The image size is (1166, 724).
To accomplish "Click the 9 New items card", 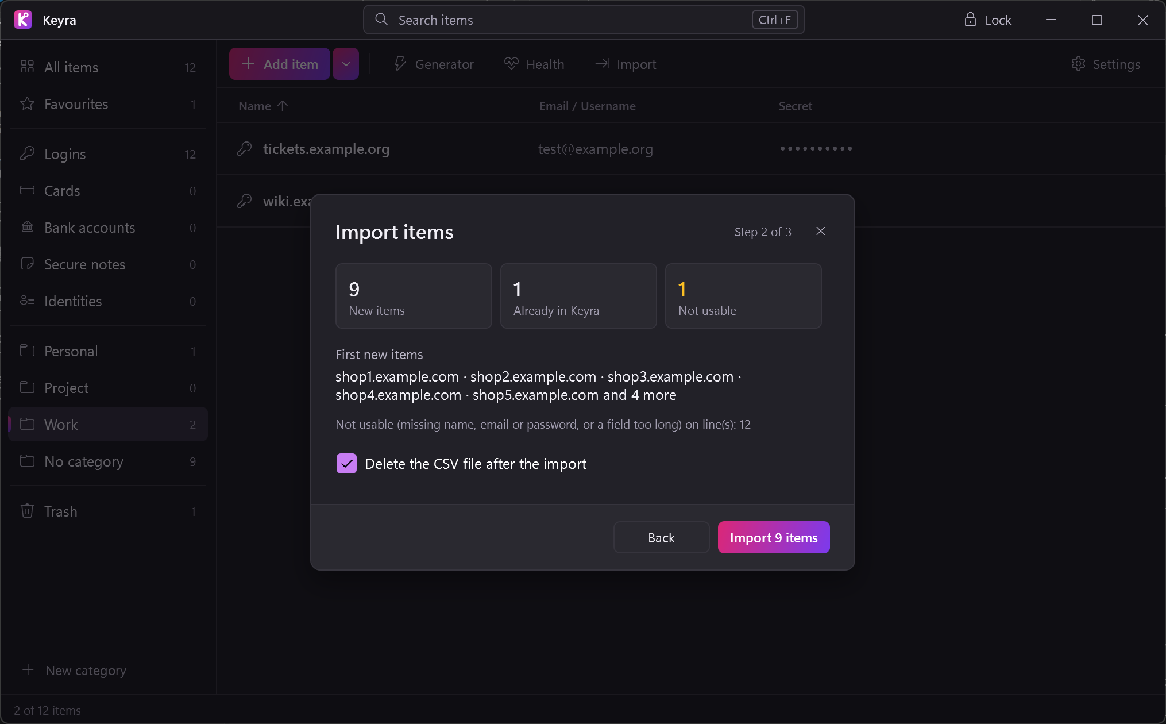I will point(414,296).
